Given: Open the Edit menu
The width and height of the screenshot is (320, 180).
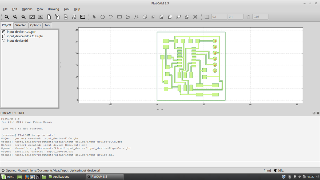Looking at the screenshot, I should [15, 9].
